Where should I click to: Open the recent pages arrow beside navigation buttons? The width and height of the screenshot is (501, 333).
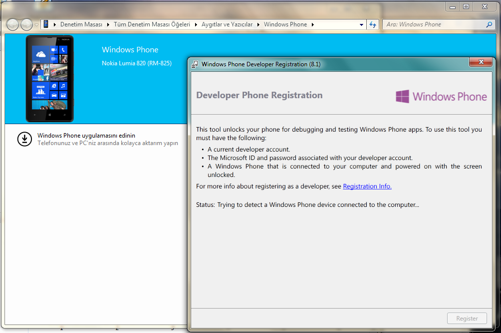pos(37,25)
